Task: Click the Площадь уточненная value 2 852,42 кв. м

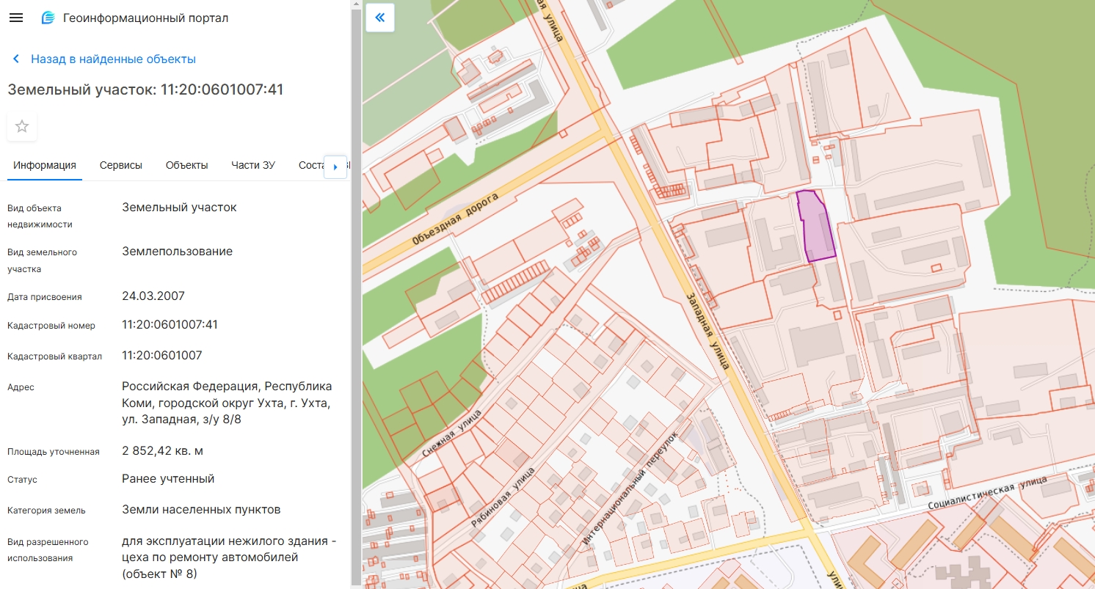Action: pyautogui.click(x=172, y=450)
